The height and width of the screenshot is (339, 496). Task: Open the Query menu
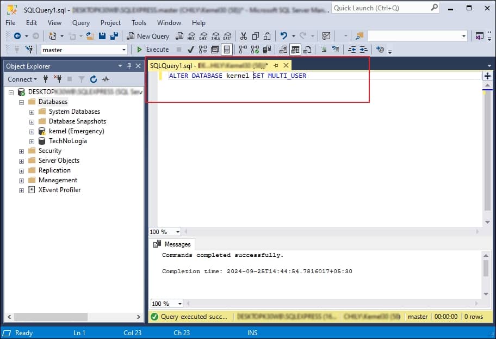coord(81,23)
